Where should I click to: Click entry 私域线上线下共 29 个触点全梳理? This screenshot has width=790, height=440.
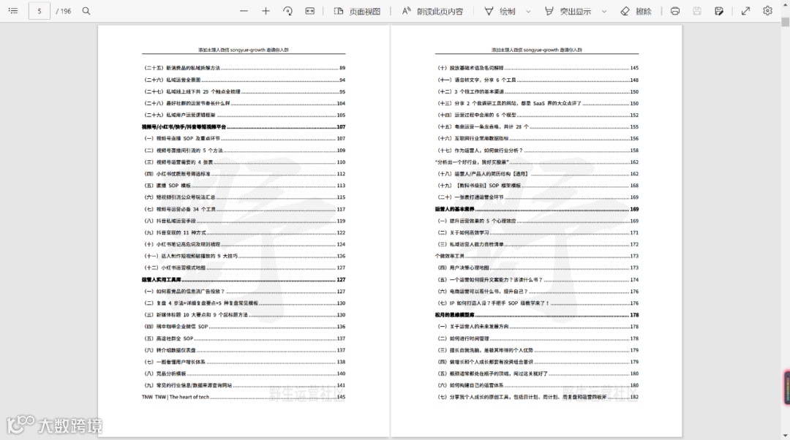coord(244,91)
